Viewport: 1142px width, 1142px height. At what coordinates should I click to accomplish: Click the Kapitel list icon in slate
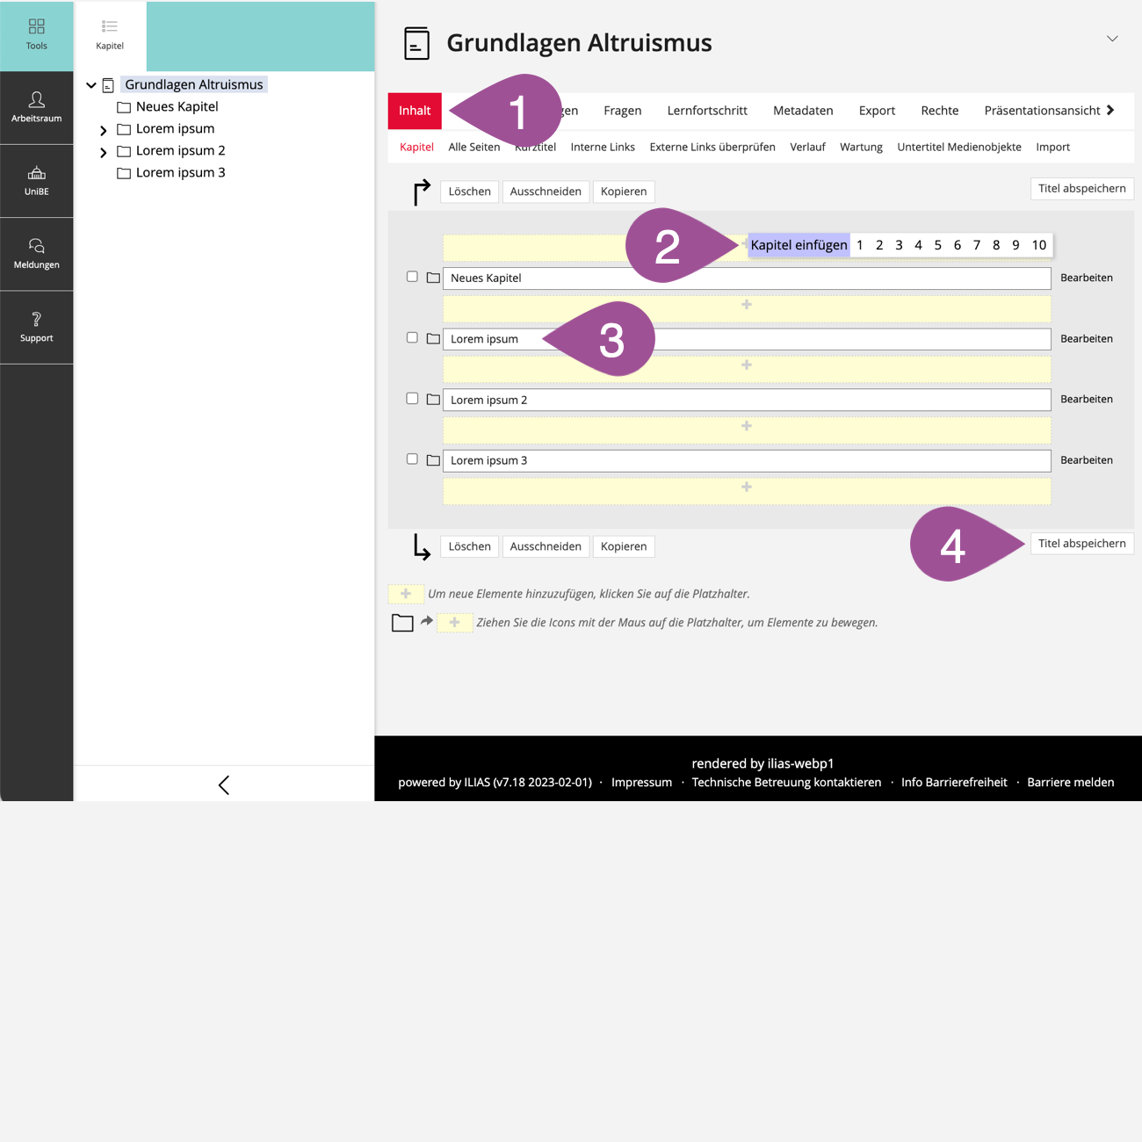[110, 34]
